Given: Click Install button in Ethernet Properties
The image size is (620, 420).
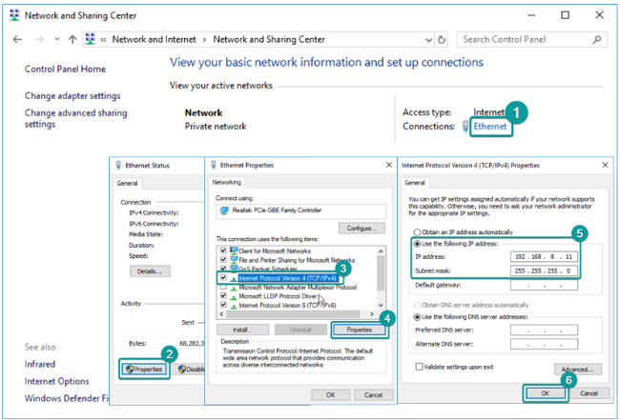Looking at the screenshot, I should [243, 330].
